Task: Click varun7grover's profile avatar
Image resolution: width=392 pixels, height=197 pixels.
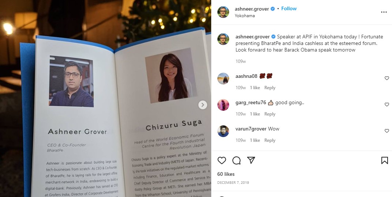Action: [223, 131]
